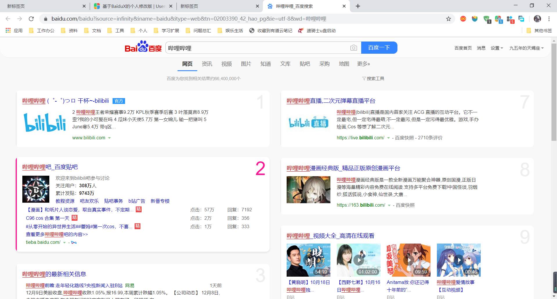Screen dimensions: 557x299
Task: Click the Baidu logo
Action: [143, 47]
